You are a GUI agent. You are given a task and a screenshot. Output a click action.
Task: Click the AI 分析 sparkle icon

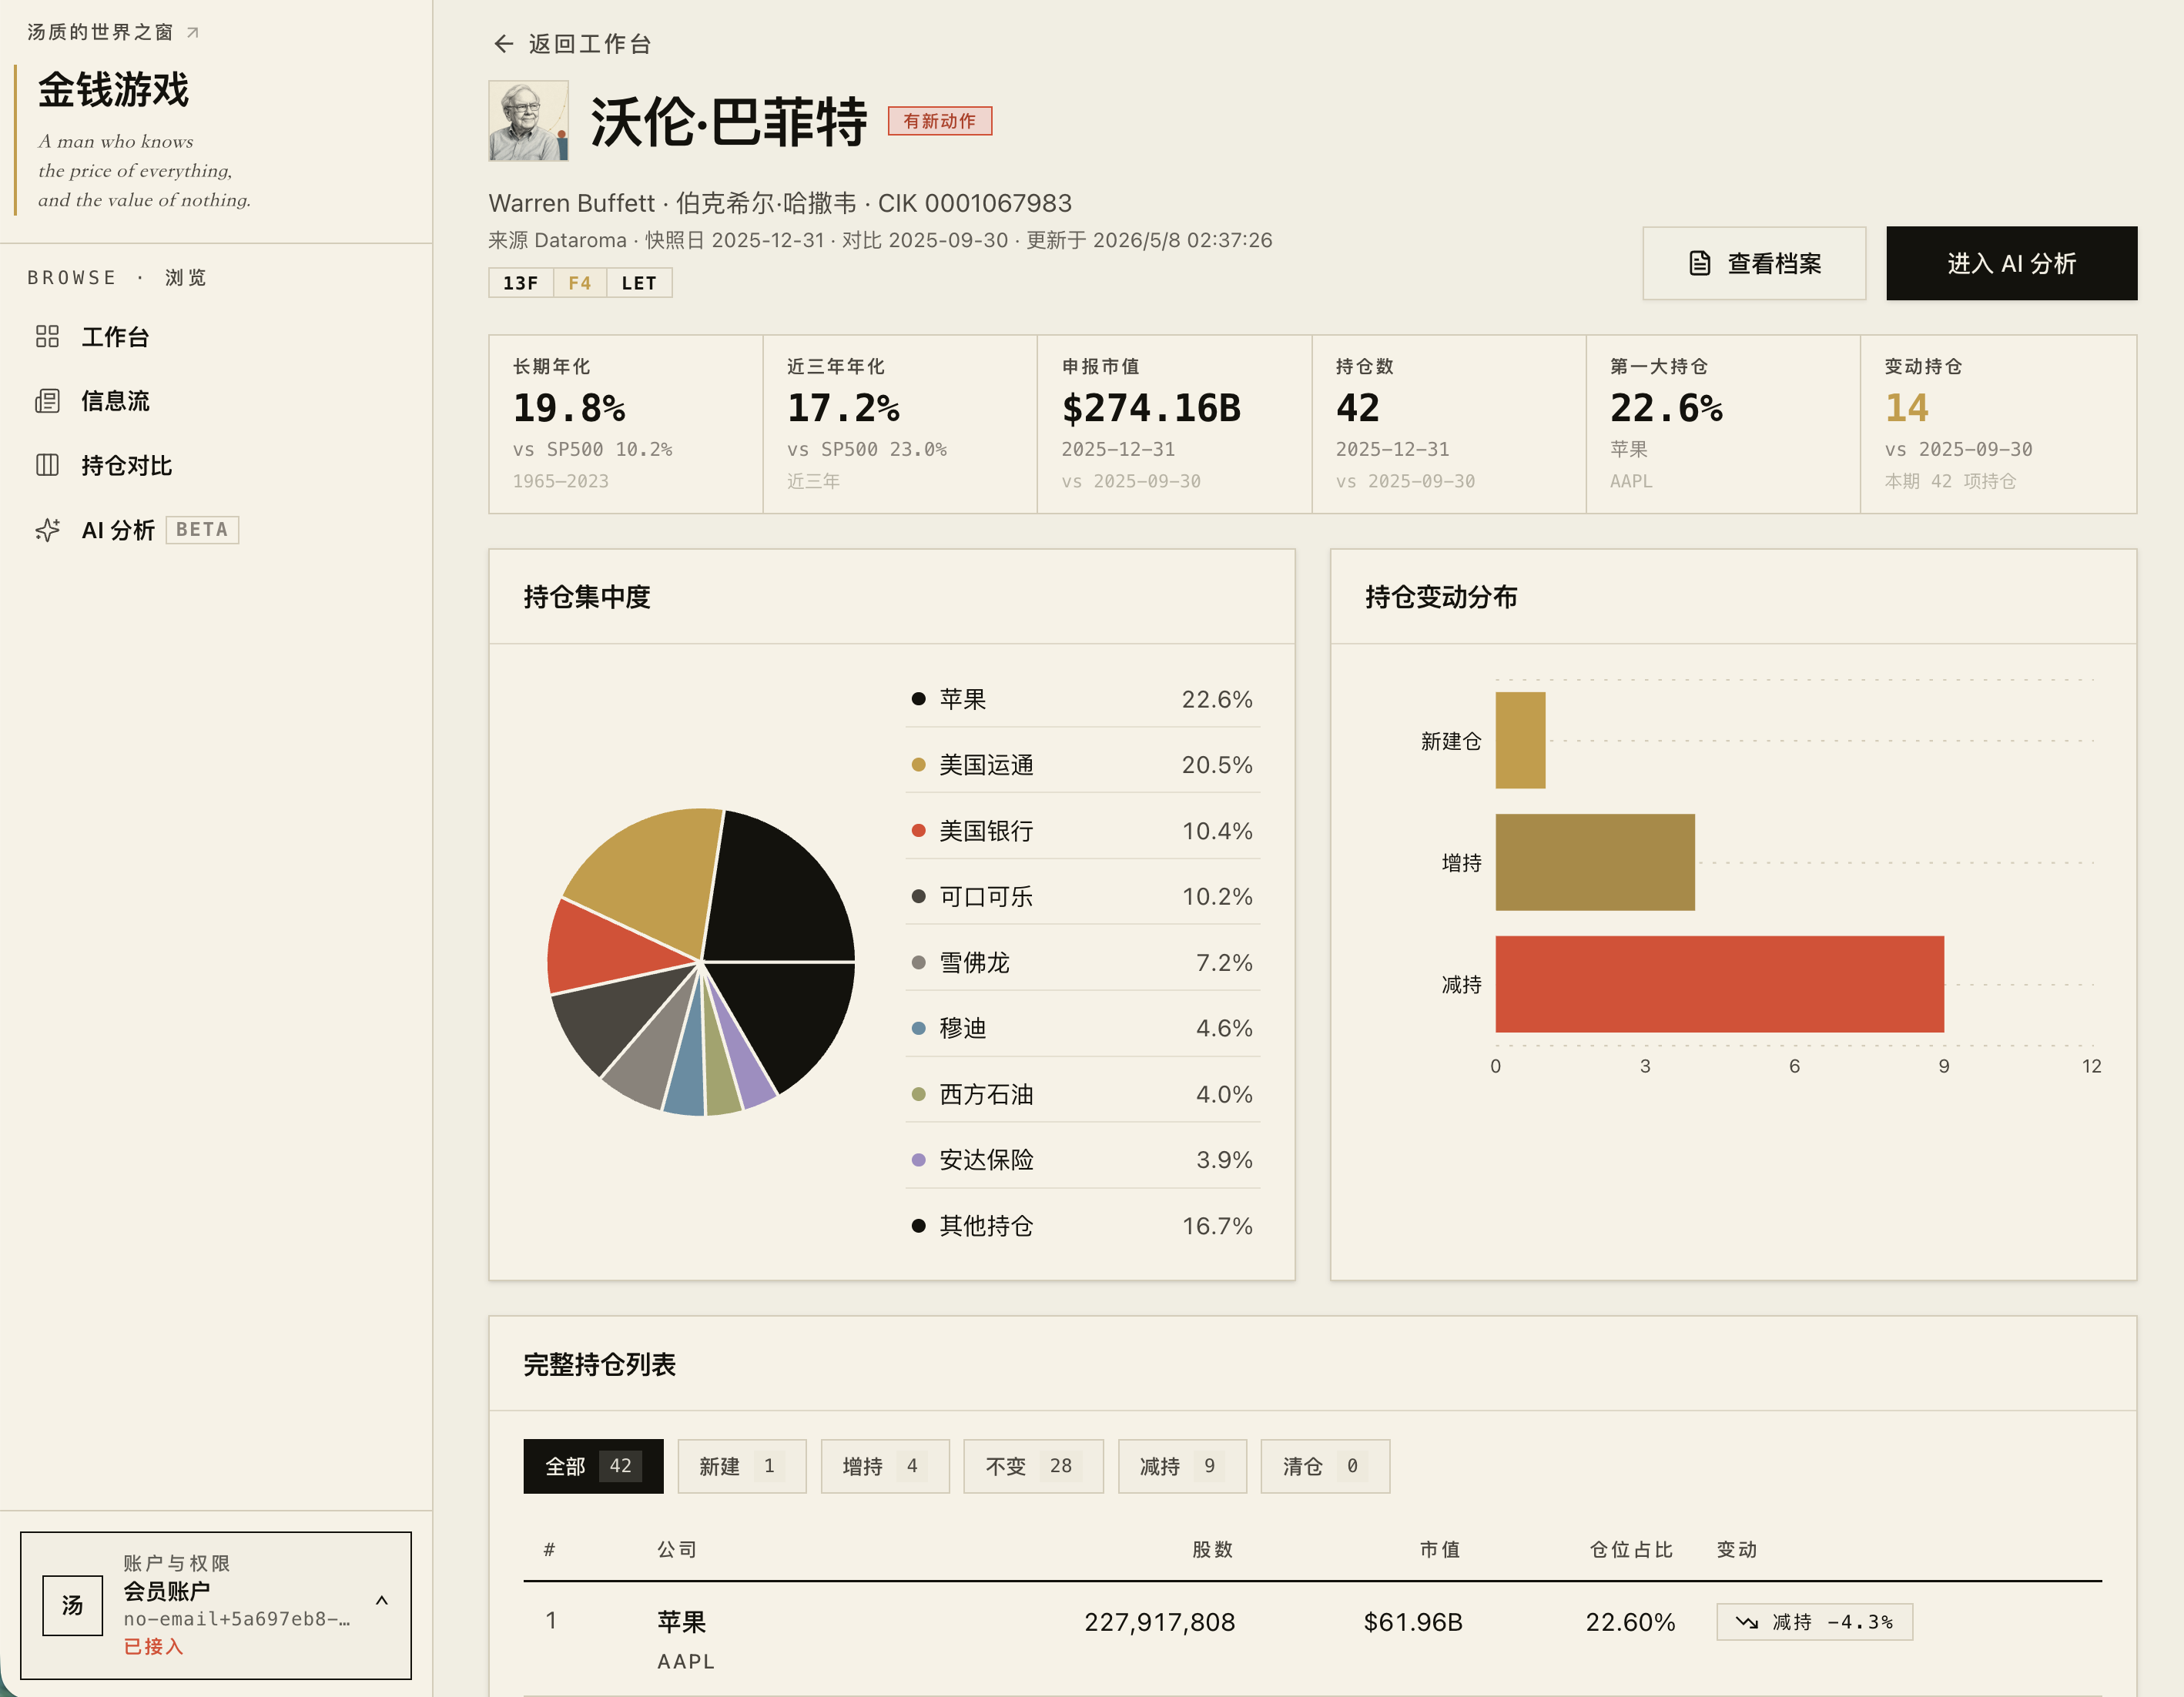(47, 530)
